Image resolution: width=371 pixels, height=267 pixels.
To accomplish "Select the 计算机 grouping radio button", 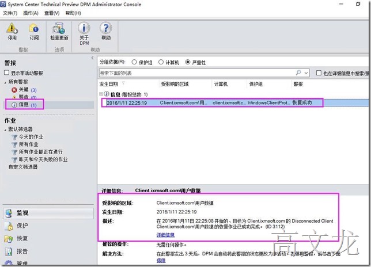I will coord(161,62).
